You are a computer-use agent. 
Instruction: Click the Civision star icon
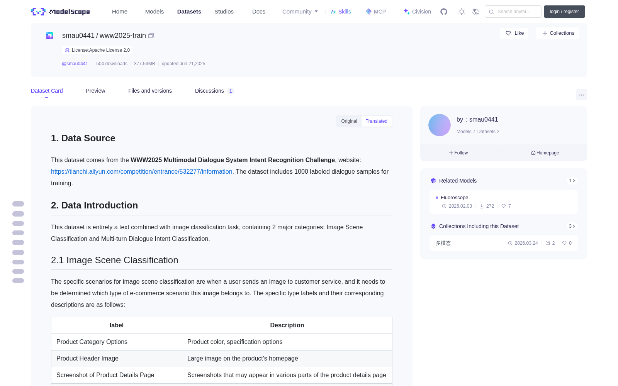(x=406, y=12)
